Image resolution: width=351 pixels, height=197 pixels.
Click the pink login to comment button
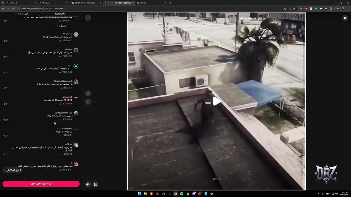pos(41,184)
